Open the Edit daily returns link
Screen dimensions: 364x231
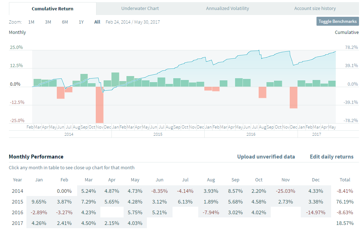click(331, 156)
